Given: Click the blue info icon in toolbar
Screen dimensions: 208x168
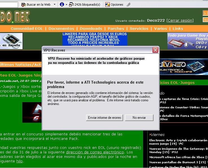Looking at the screenshot, I should click(x=62, y=5).
